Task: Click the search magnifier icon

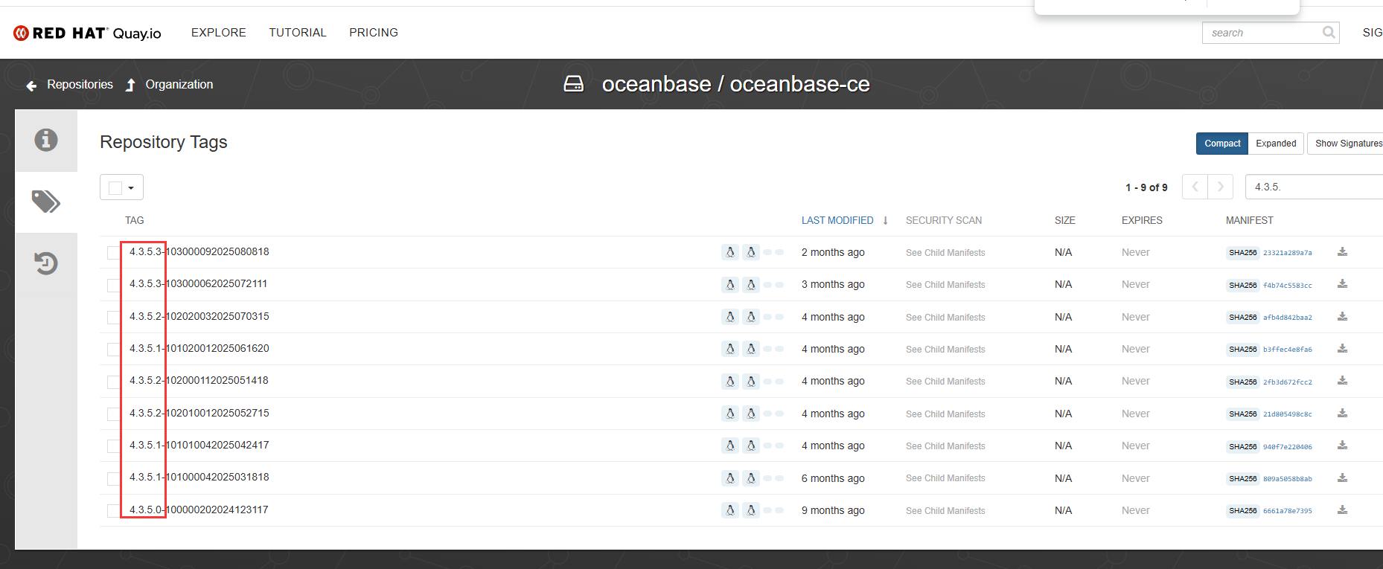Action: (x=1328, y=33)
